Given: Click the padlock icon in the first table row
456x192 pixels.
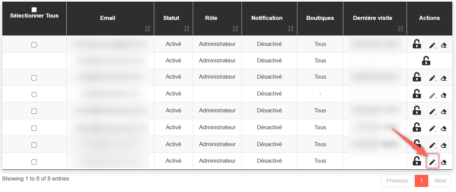Looking at the screenshot, I should pos(417,44).
